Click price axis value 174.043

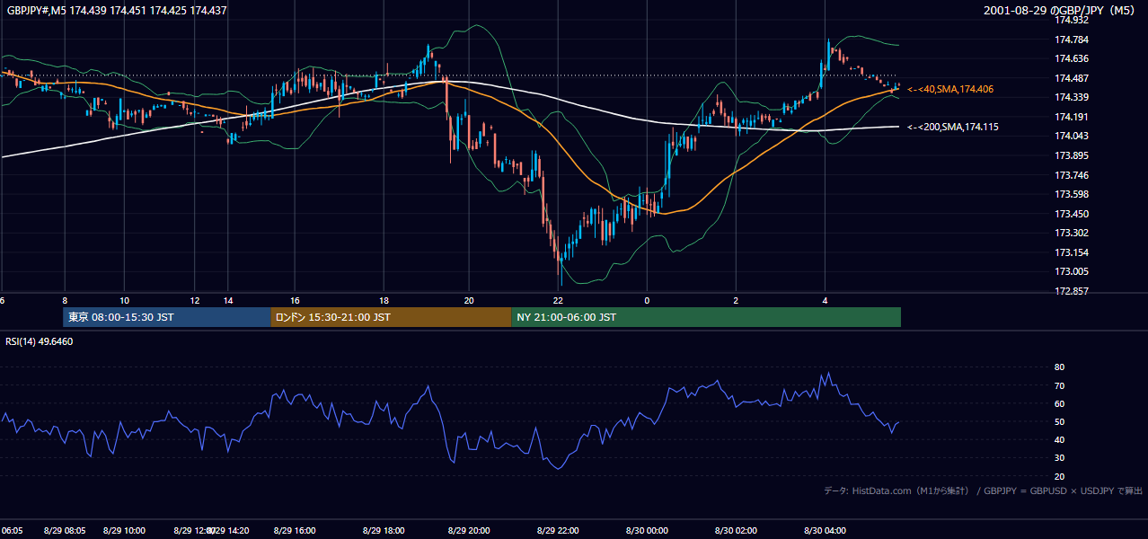1072,136
